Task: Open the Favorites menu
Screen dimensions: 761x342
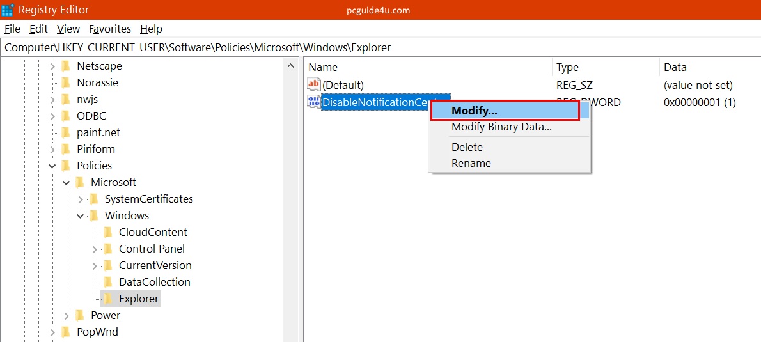Action: coord(110,29)
